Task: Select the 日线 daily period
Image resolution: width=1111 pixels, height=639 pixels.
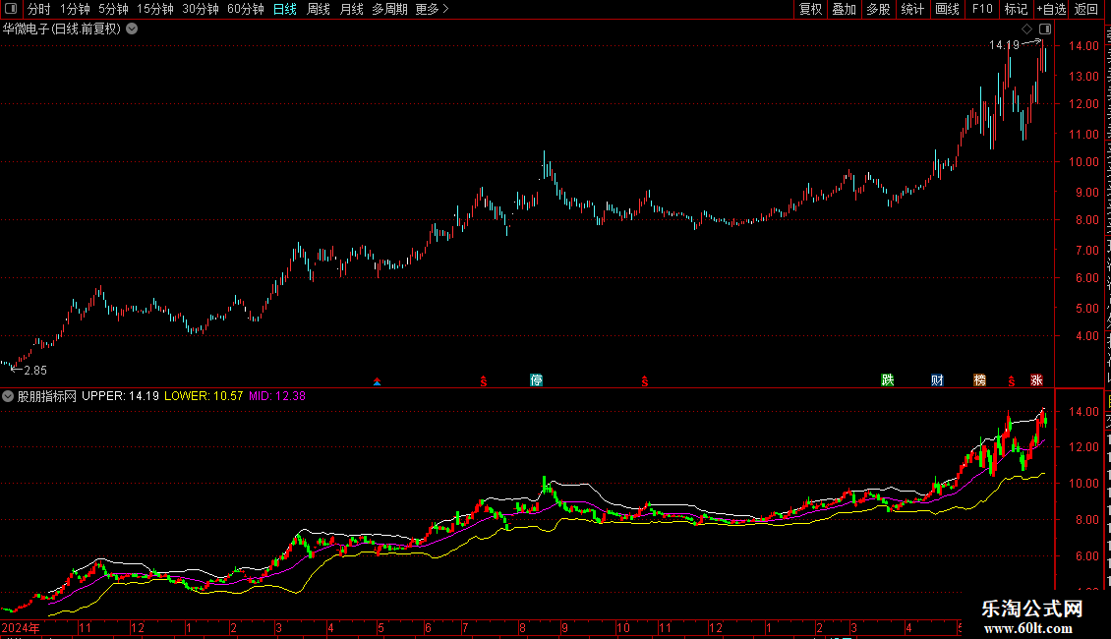Action: click(x=285, y=9)
